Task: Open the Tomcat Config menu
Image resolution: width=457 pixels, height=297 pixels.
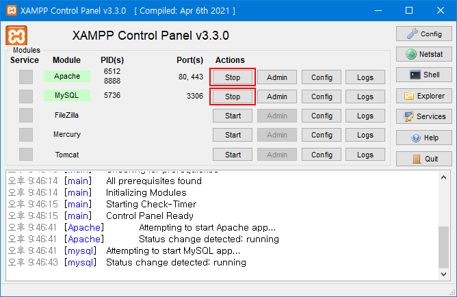Action: [322, 155]
